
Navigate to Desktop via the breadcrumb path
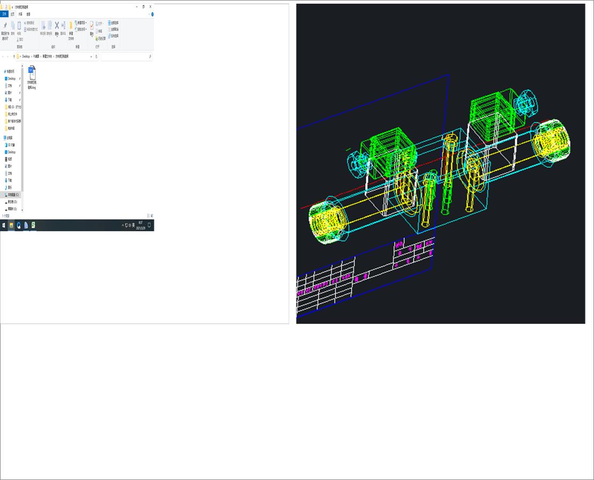click(24, 56)
